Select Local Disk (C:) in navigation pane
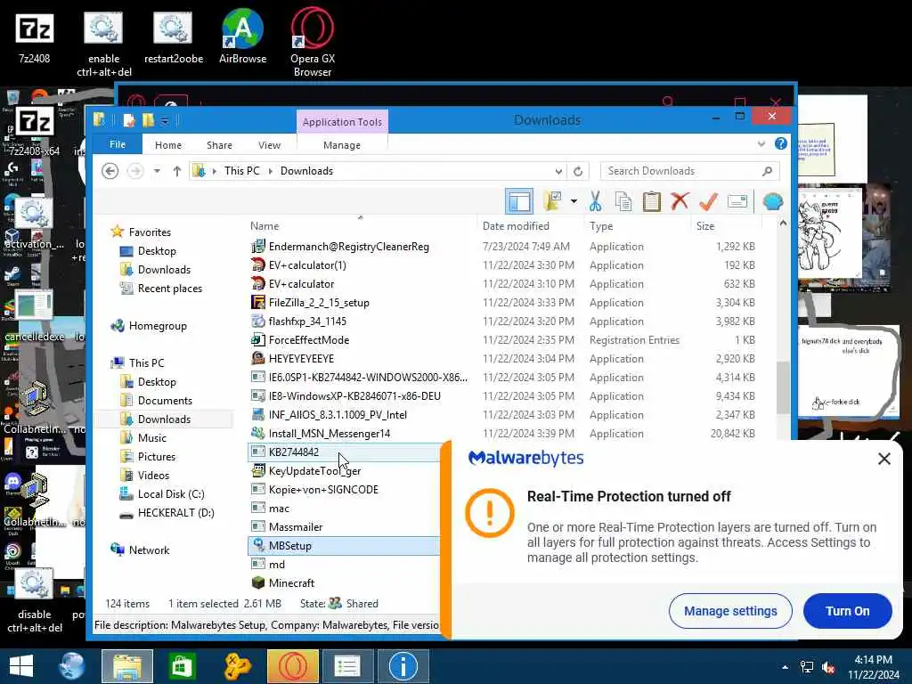This screenshot has height=684, width=912. tap(171, 493)
